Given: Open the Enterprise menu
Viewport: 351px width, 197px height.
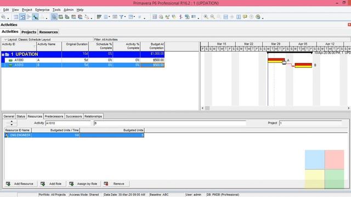Looking at the screenshot, I should click(42, 10).
